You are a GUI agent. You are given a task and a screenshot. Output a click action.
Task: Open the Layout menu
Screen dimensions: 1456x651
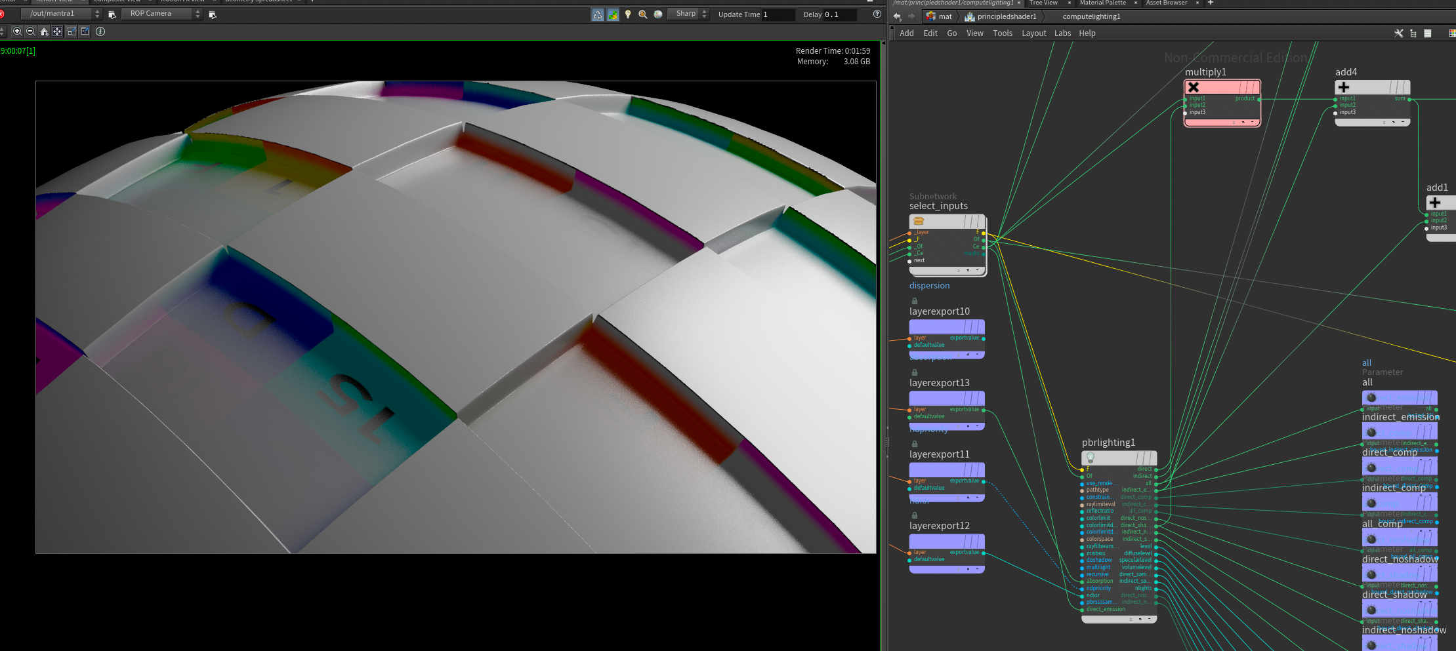[x=1033, y=33]
